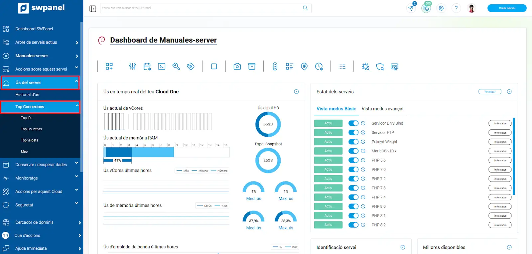
Task: Click info status for MariaDB v10.x
Action: pyautogui.click(x=500, y=151)
